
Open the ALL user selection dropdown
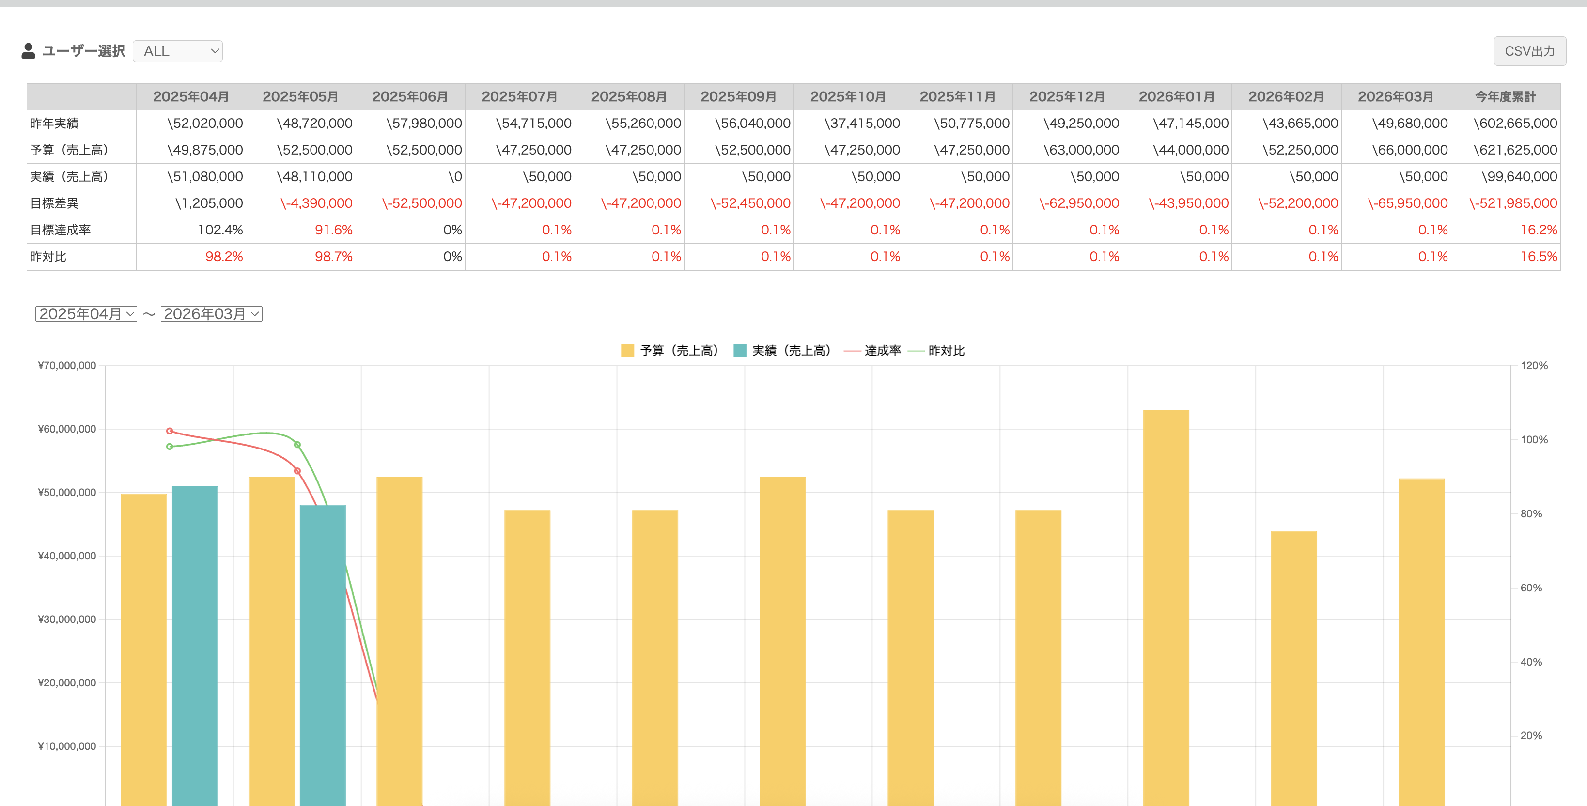click(177, 51)
